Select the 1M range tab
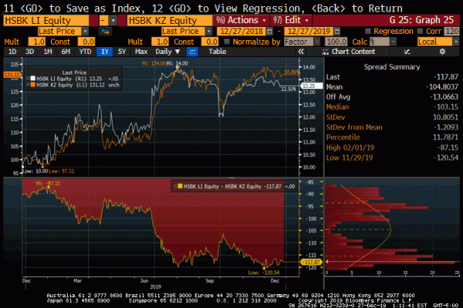 click(48, 52)
